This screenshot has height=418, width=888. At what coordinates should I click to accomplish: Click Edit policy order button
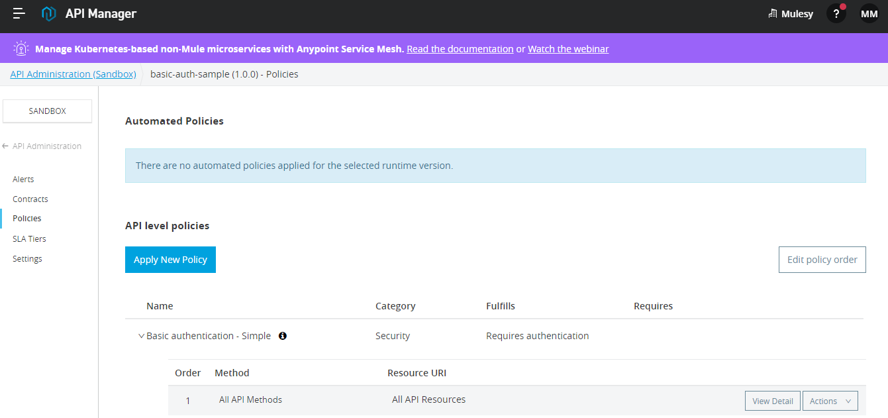pyautogui.click(x=822, y=260)
